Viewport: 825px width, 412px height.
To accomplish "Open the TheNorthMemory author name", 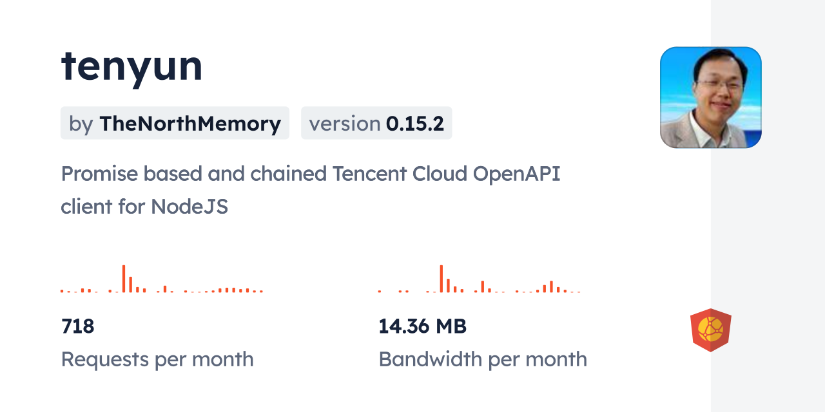I will pyautogui.click(x=190, y=124).
